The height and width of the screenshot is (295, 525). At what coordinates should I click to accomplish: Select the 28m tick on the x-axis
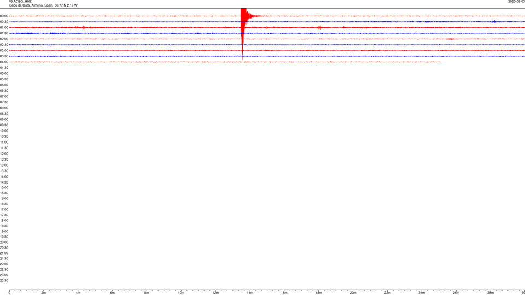(x=491, y=293)
